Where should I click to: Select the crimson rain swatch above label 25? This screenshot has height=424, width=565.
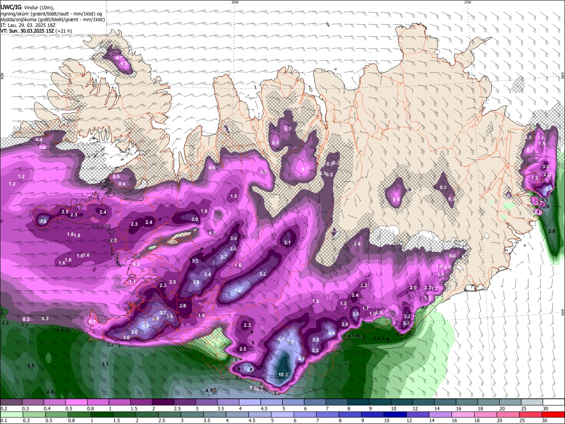(531, 414)
